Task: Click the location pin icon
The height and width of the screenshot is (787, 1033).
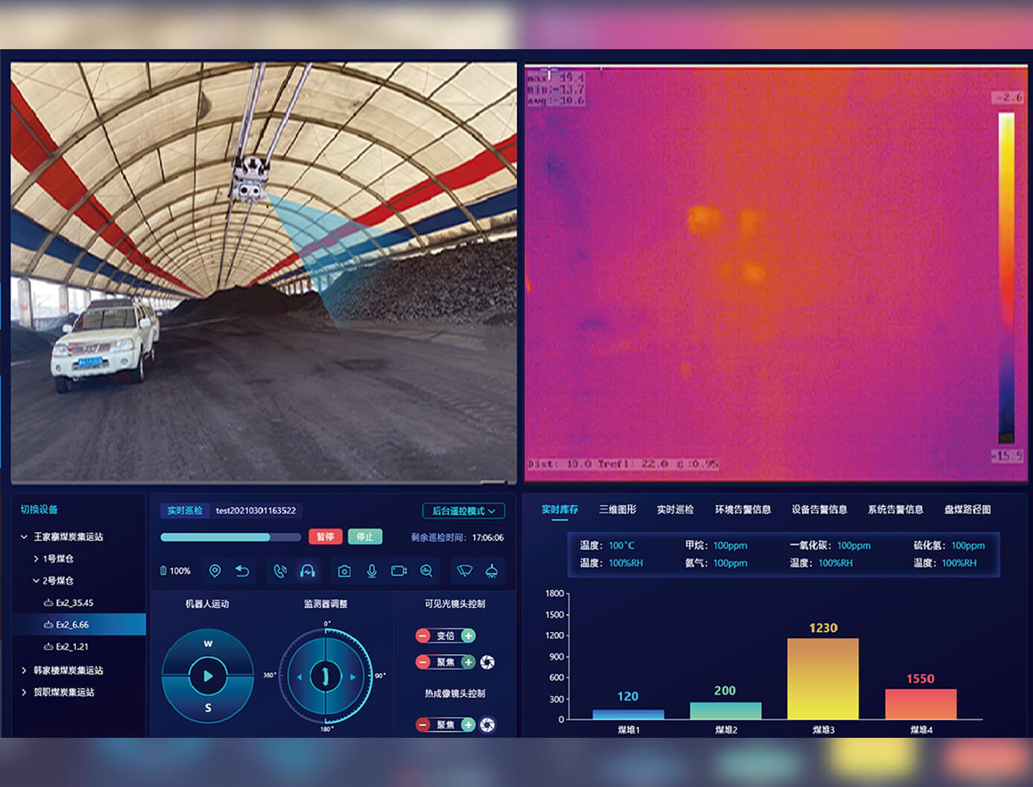Action: pos(214,571)
